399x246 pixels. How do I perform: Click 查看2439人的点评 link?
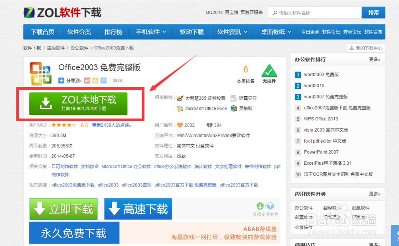111,125
